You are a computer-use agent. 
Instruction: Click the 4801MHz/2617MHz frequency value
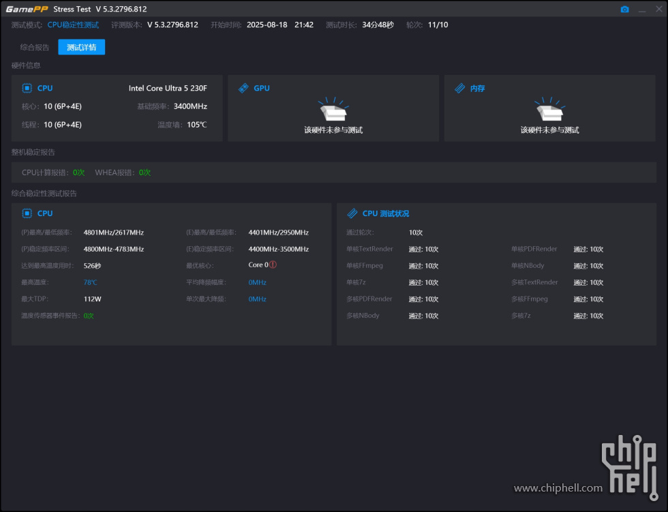point(114,232)
